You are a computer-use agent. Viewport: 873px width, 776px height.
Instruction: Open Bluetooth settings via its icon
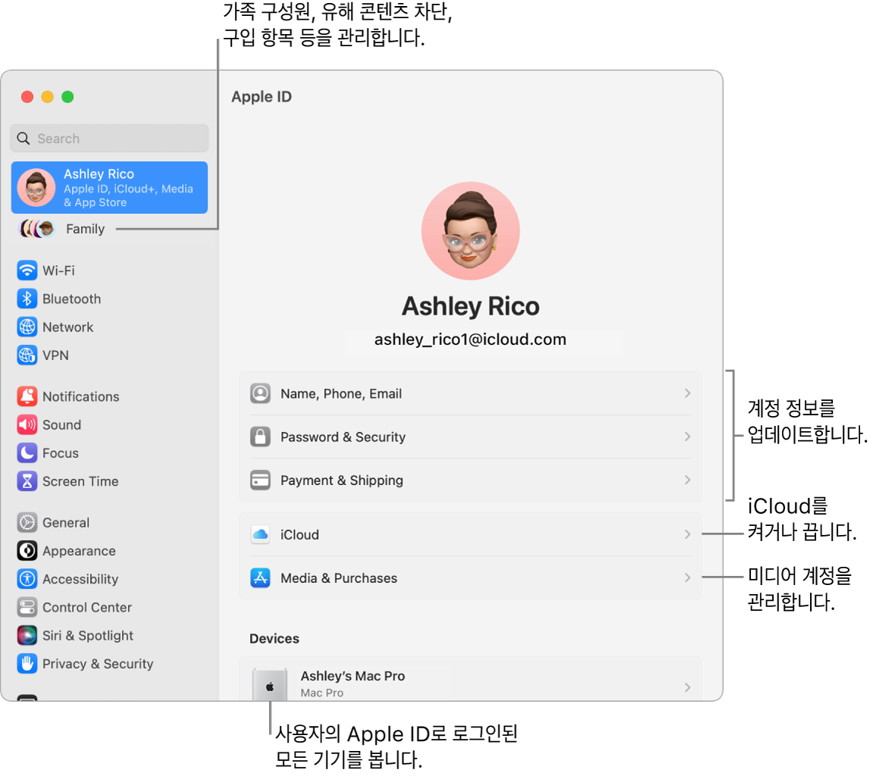click(26, 298)
